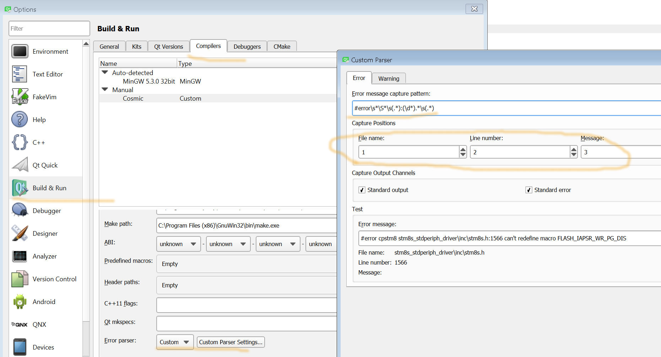The image size is (661, 357).
Task: Click the Line number capture position field
Action: point(520,152)
